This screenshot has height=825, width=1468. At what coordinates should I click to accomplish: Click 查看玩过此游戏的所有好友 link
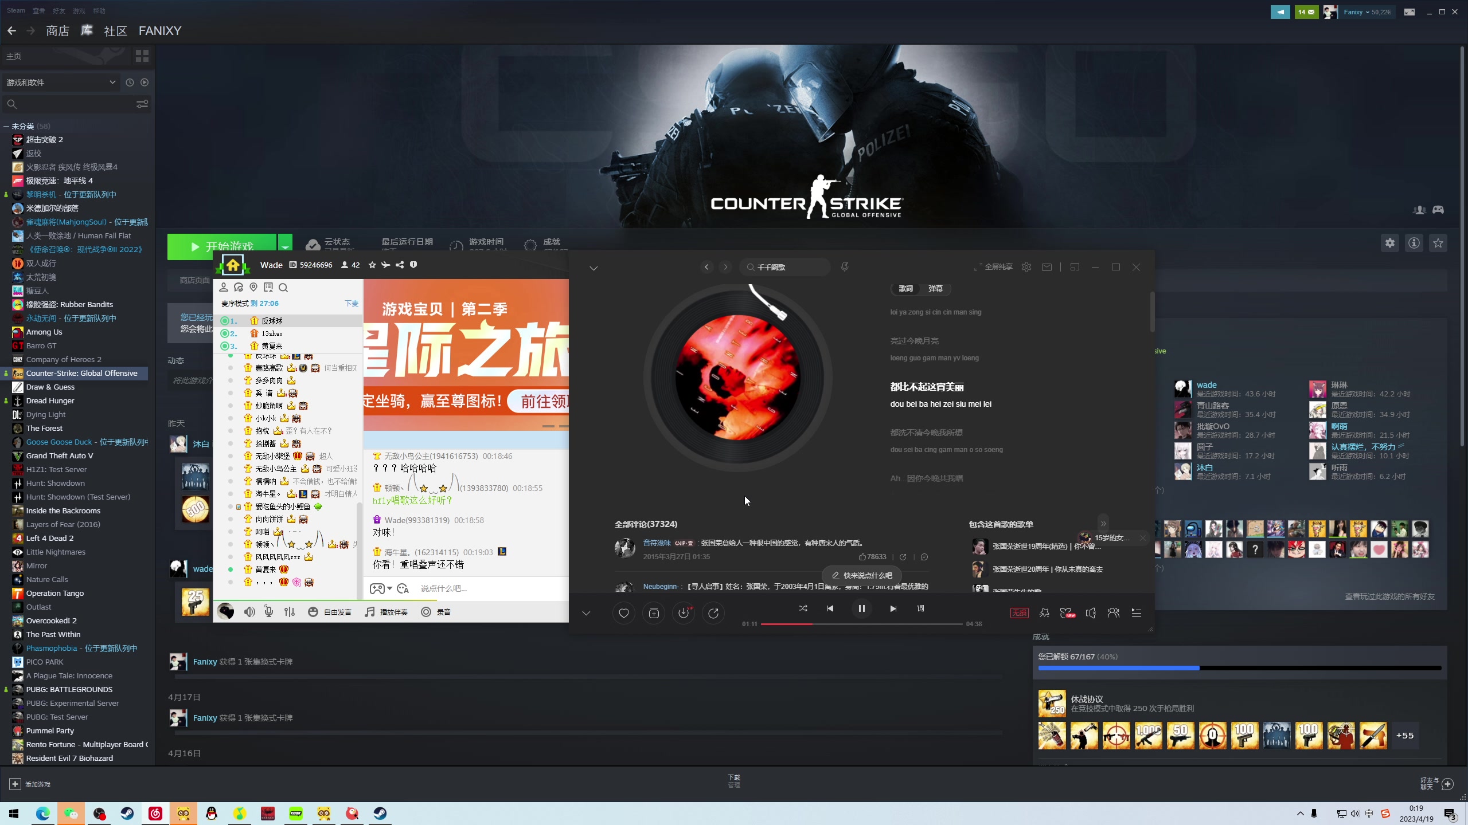tap(1389, 596)
